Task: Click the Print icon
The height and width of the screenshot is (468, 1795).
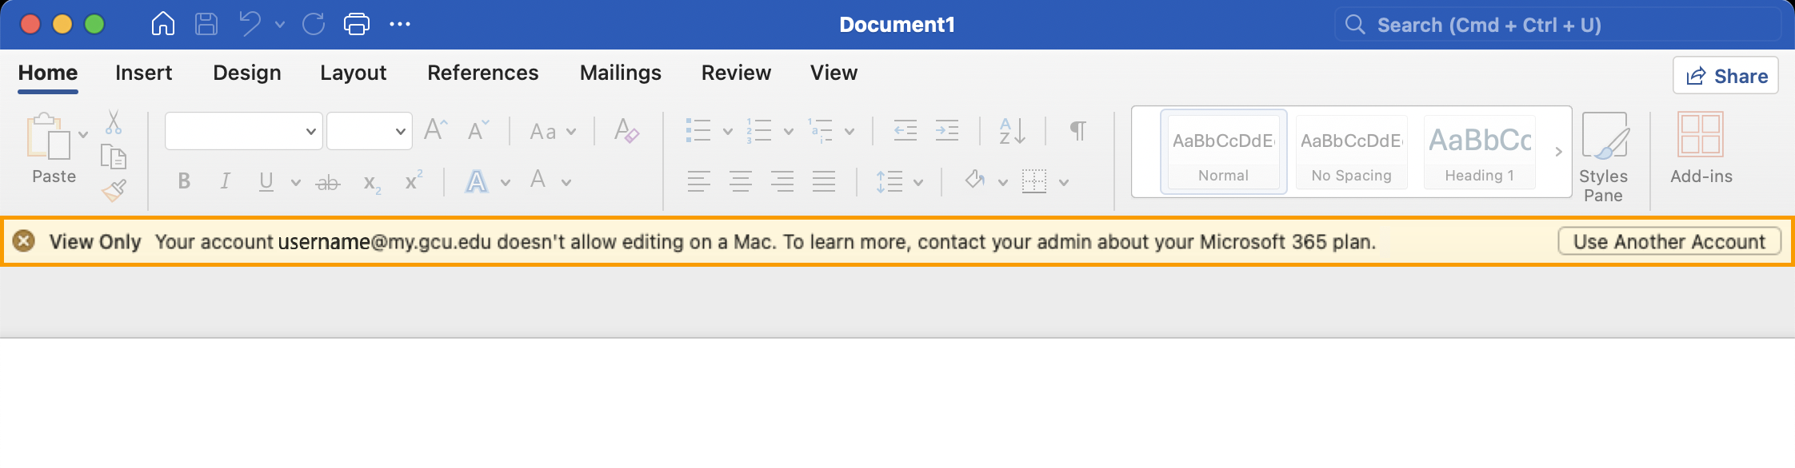Action: pos(357,24)
